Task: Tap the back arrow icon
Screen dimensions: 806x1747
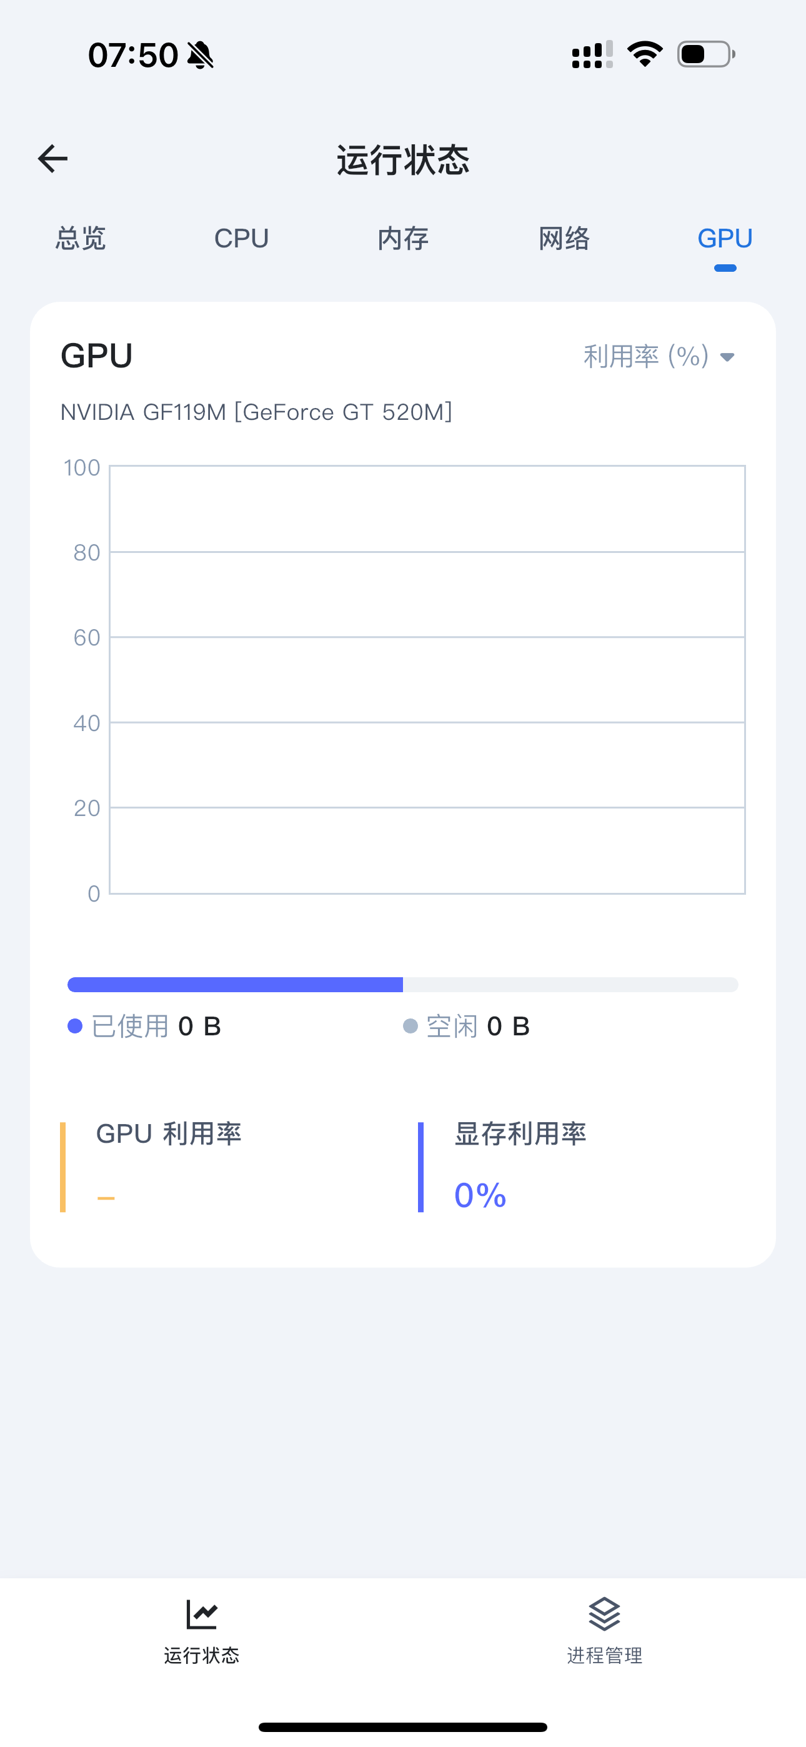Action: pos(52,159)
